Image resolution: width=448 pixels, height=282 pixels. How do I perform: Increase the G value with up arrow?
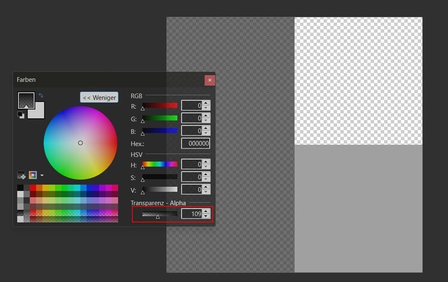pos(206,116)
